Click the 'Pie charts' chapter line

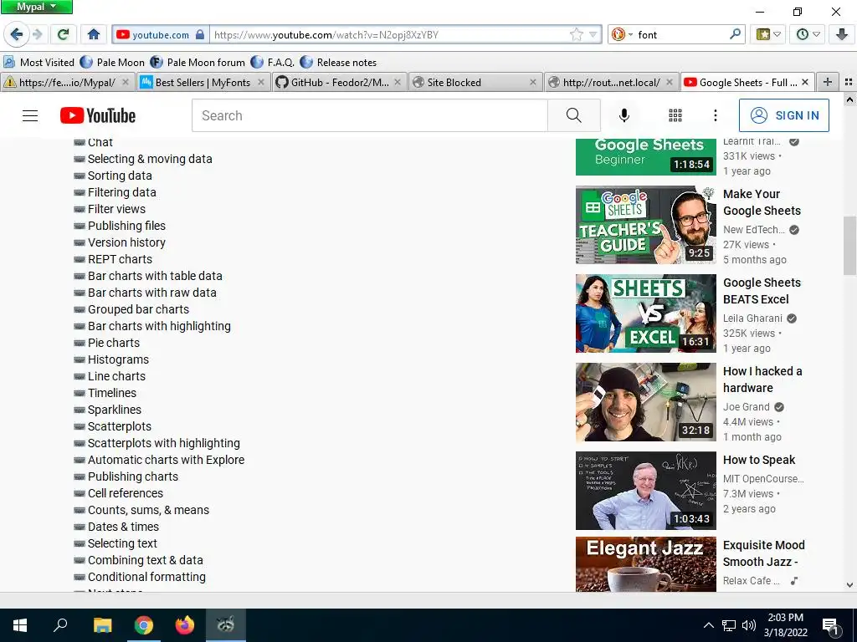[114, 343]
